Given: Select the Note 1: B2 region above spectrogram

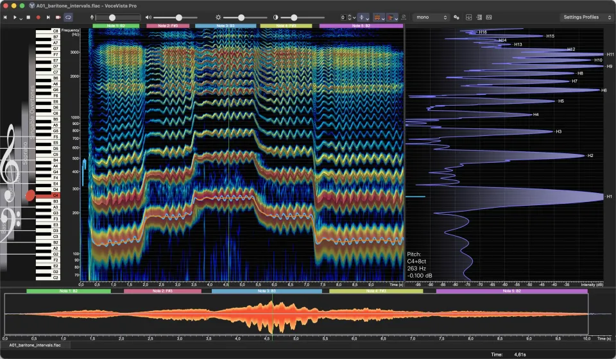Looking at the screenshot, I should click(116, 26).
